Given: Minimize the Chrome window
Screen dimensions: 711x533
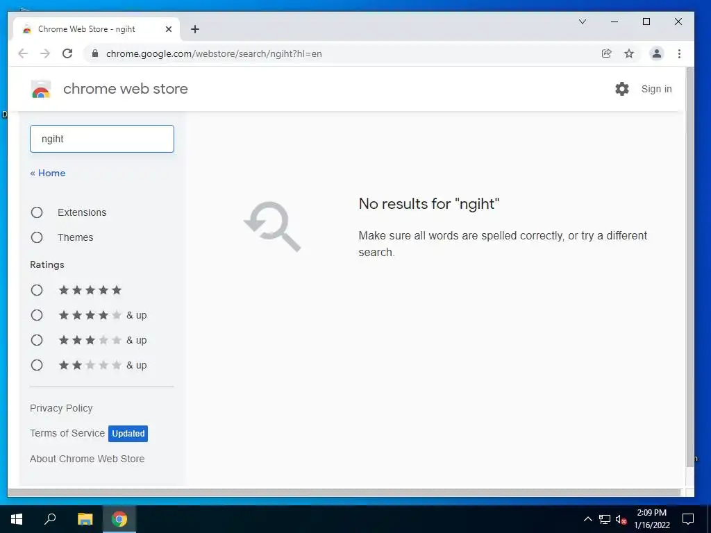Looking at the screenshot, I should 614,22.
